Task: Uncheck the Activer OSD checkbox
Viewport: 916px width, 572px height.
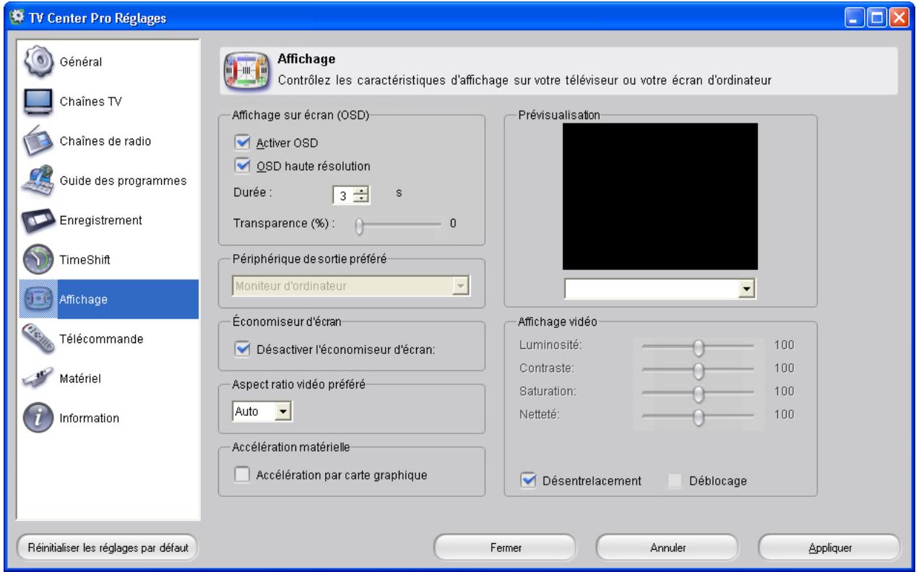Action: [243, 142]
